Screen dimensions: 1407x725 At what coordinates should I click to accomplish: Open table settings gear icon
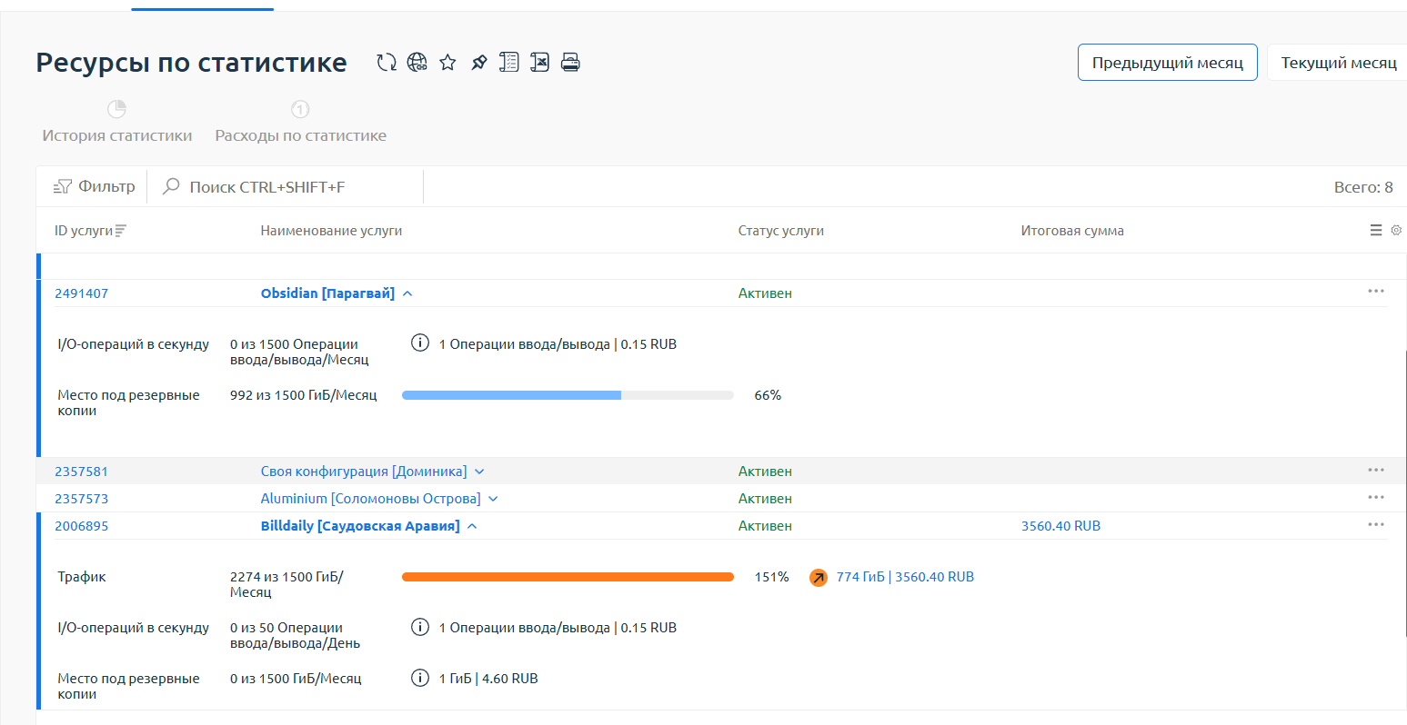(1396, 231)
